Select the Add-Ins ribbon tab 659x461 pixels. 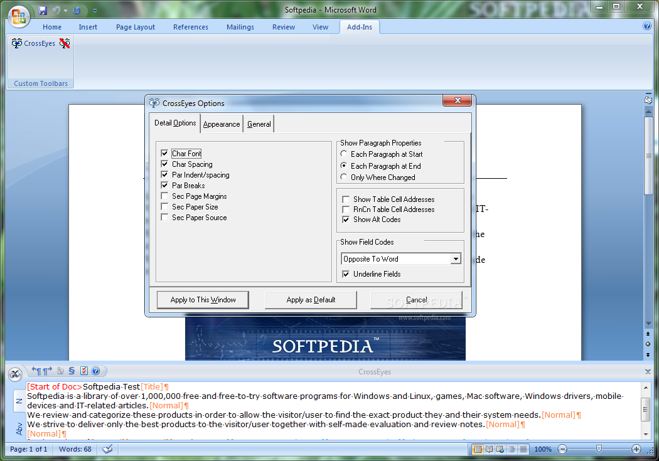click(x=360, y=27)
